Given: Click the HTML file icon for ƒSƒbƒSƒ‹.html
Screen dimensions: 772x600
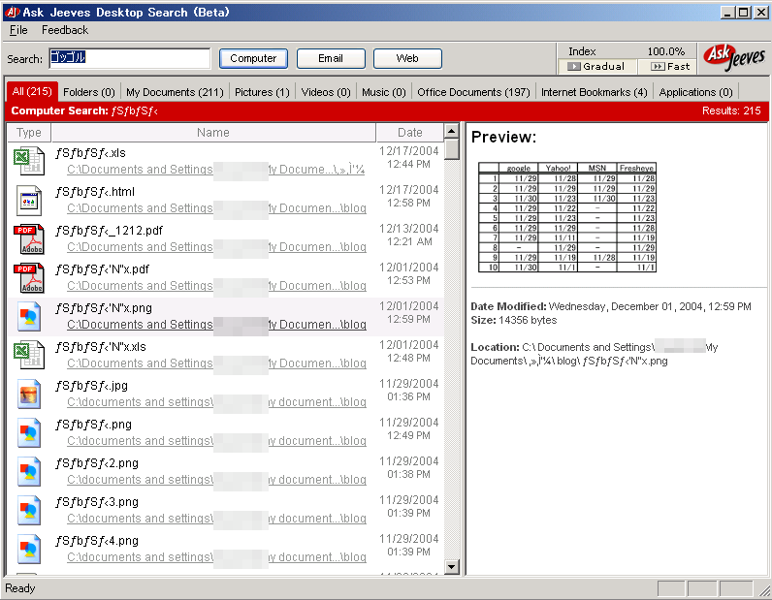Looking at the screenshot, I should [x=29, y=201].
